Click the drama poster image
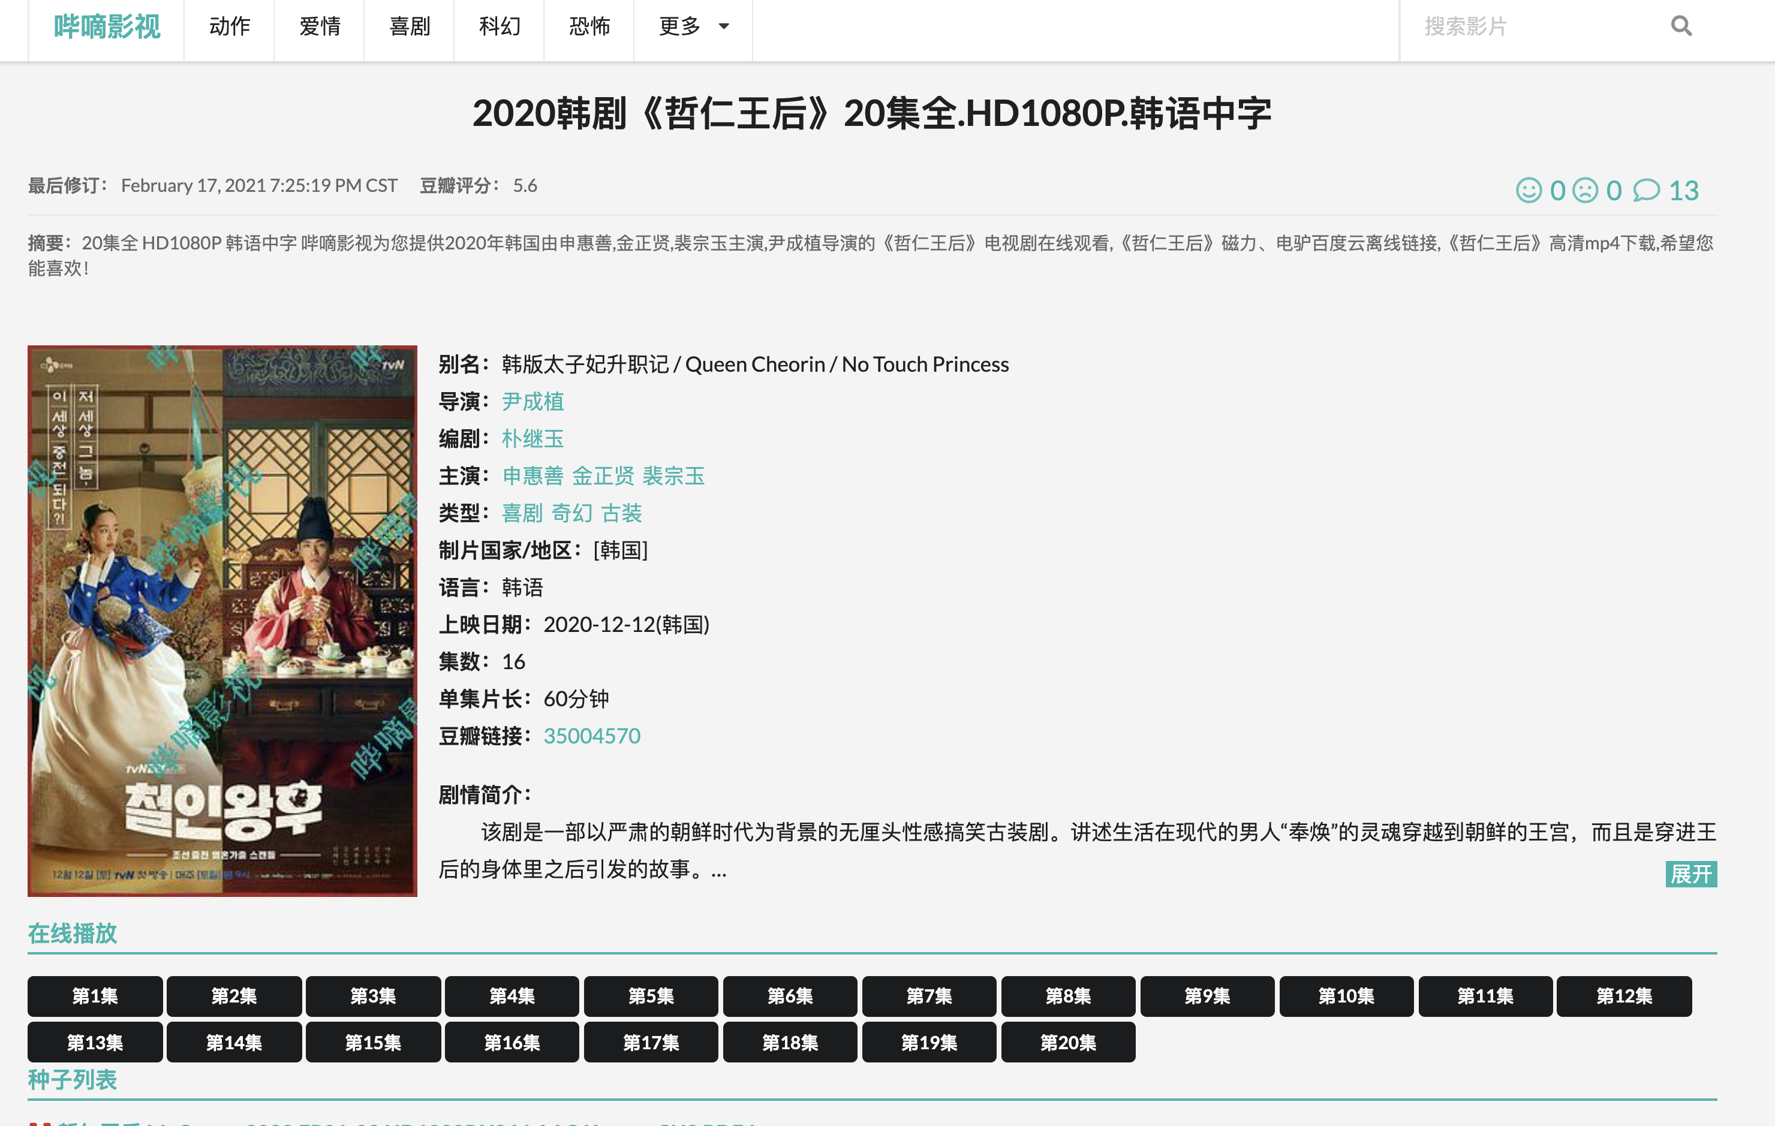This screenshot has height=1126, width=1775. pos(222,621)
